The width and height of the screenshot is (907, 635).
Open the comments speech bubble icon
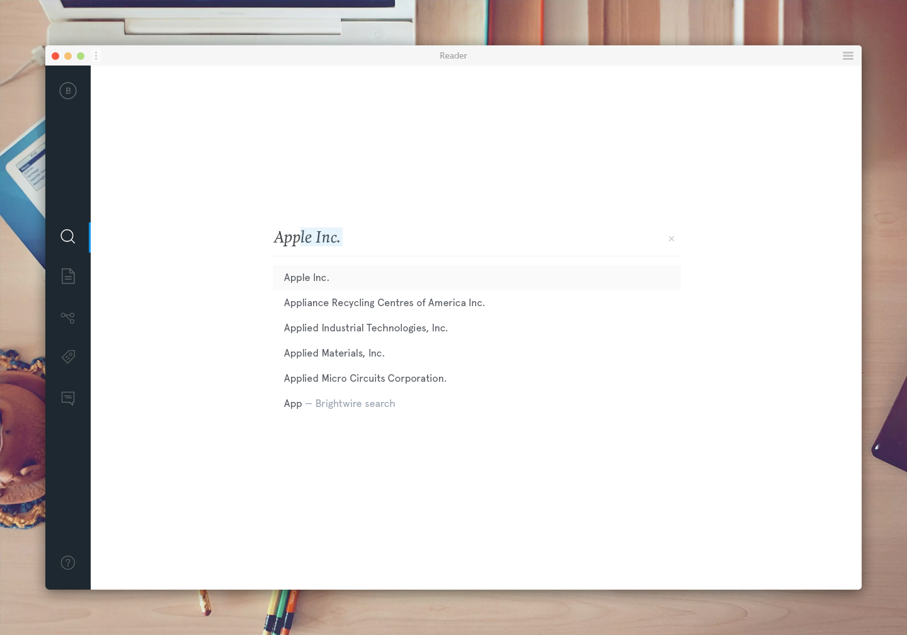pyautogui.click(x=68, y=398)
